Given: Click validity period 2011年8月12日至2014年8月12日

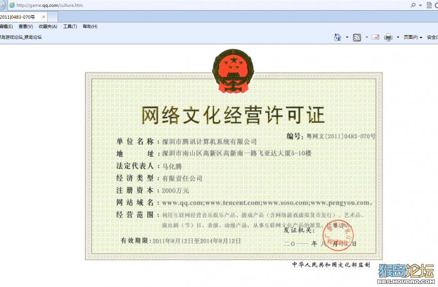Looking at the screenshot, I should point(196,241).
